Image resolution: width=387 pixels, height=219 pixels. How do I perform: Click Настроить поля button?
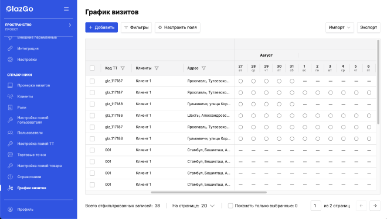(178, 27)
